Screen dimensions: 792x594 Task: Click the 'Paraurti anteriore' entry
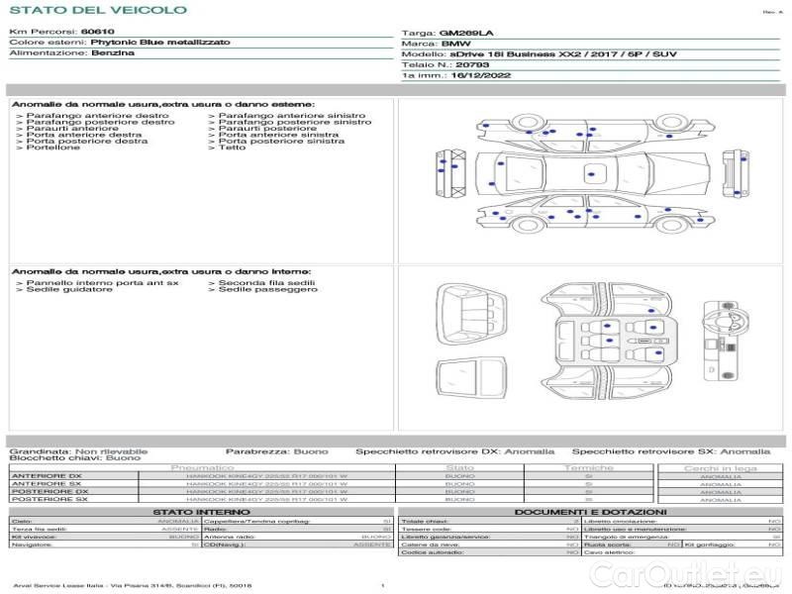click(72, 129)
